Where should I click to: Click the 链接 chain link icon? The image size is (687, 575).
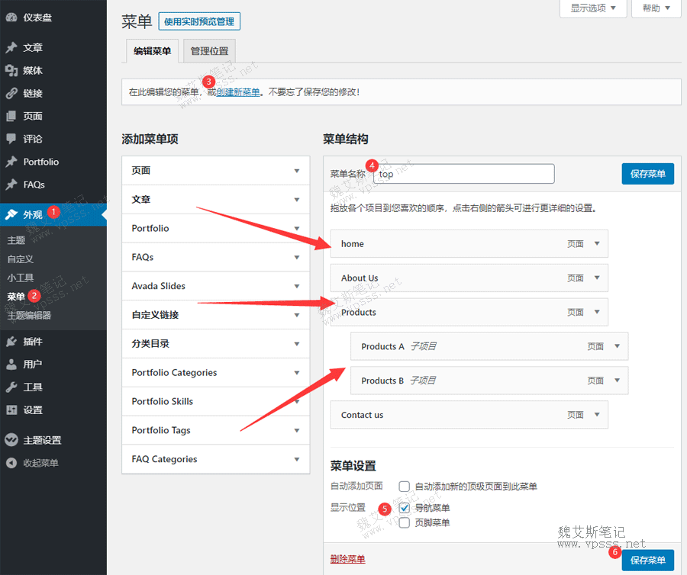[x=11, y=93]
